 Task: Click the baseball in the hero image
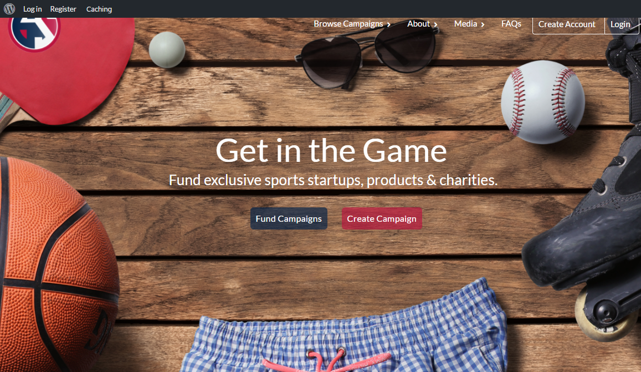pos(543,102)
